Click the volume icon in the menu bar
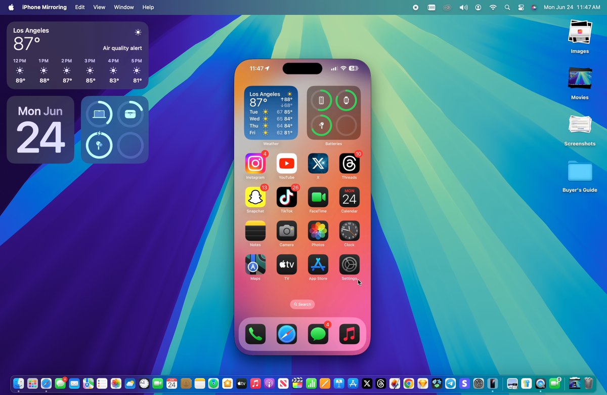The height and width of the screenshot is (395, 607). pyautogui.click(x=463, y=7)
